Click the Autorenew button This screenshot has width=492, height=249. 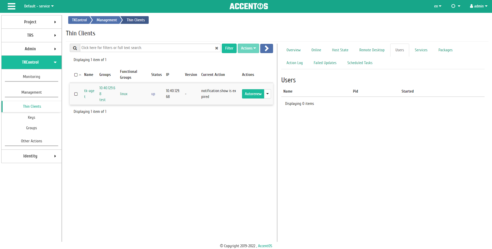pos(253,94)
